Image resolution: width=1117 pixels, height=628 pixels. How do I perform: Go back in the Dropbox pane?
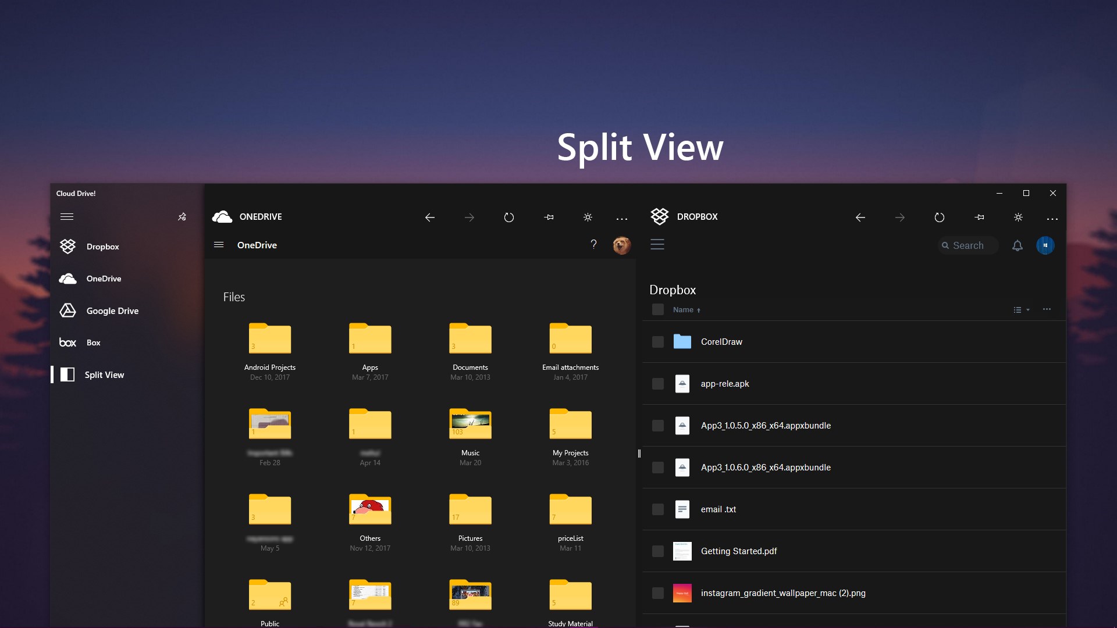tap(860, 217)
